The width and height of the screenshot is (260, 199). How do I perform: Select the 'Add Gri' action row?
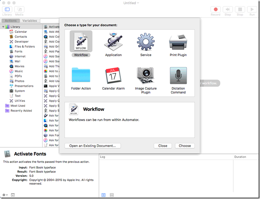(x=51, y=47)
